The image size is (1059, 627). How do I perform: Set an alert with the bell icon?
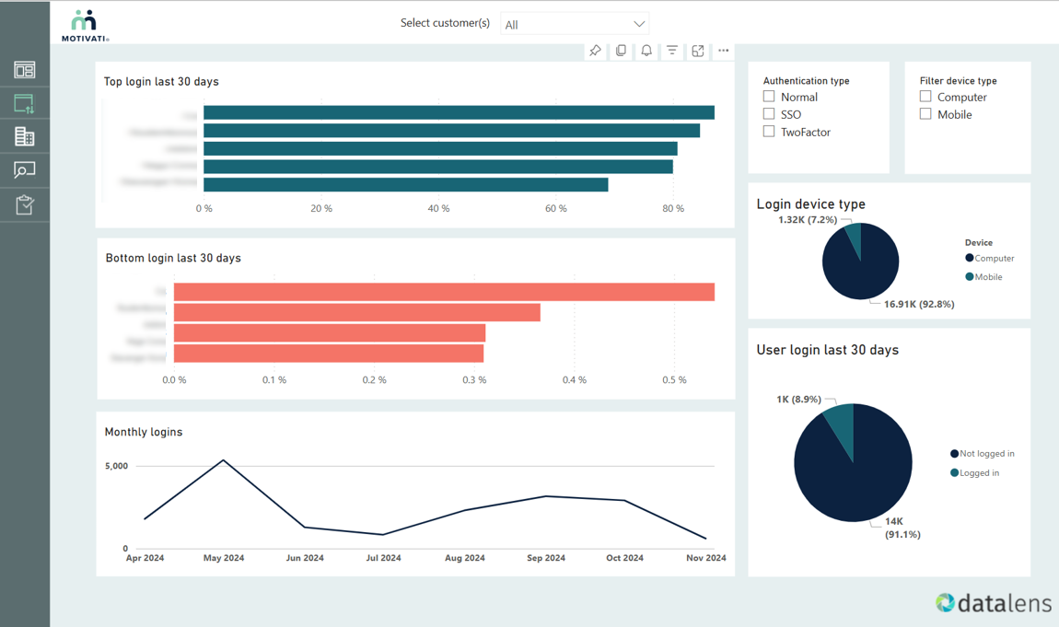tap(646, 51)
